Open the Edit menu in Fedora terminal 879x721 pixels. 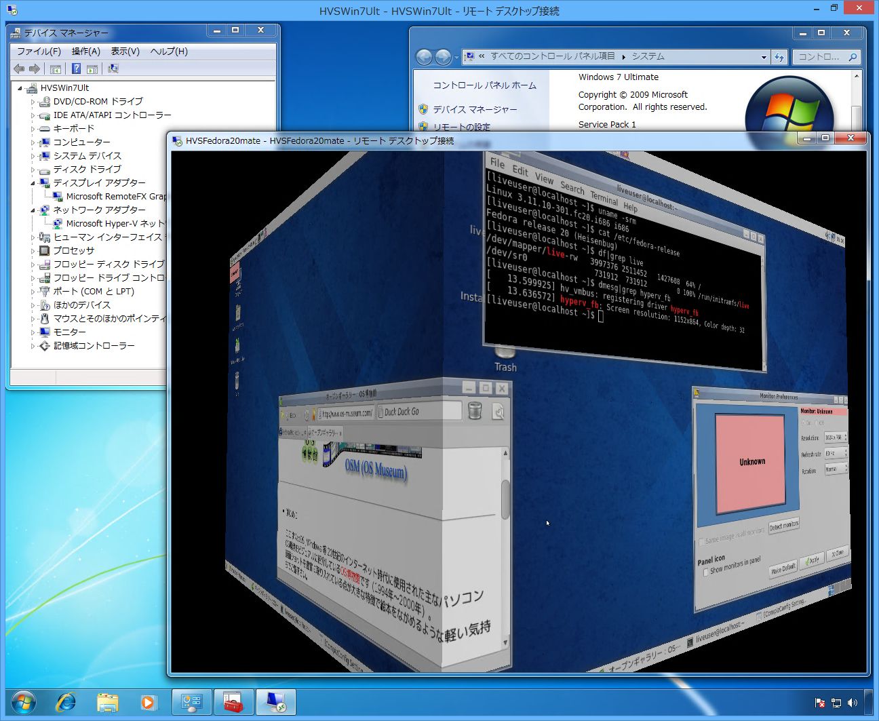pyautogui.click(x=520, y=170)
